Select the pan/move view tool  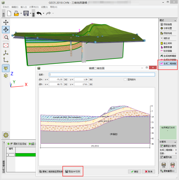point(6,22)
